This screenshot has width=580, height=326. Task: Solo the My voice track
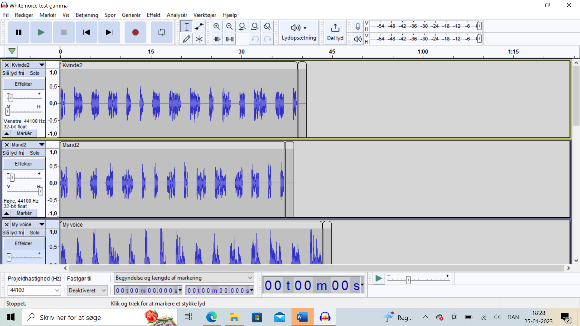[35, 232]
